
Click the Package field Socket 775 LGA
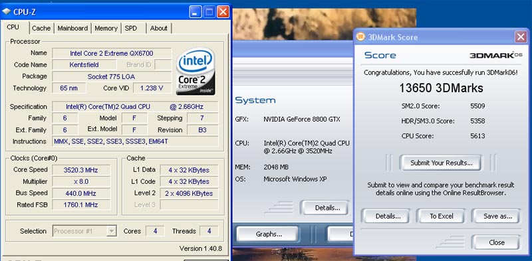click(x=111, y=76)
